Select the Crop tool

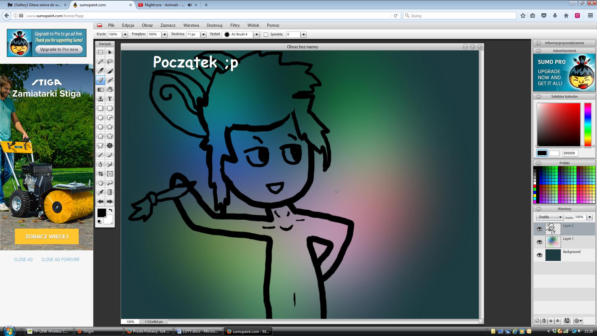[100, 174]
